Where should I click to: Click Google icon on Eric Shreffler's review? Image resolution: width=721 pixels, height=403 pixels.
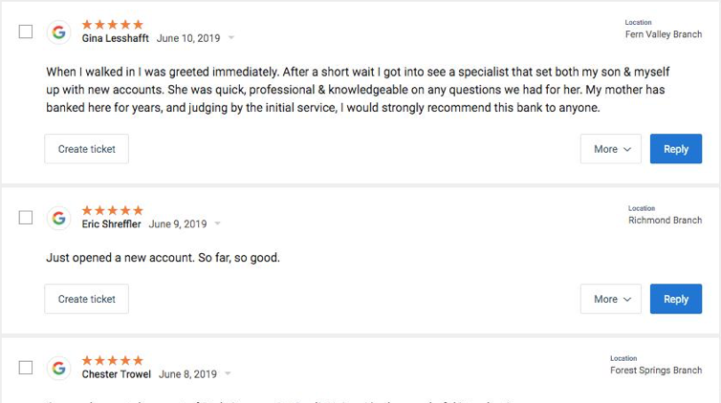coord(59,218)
